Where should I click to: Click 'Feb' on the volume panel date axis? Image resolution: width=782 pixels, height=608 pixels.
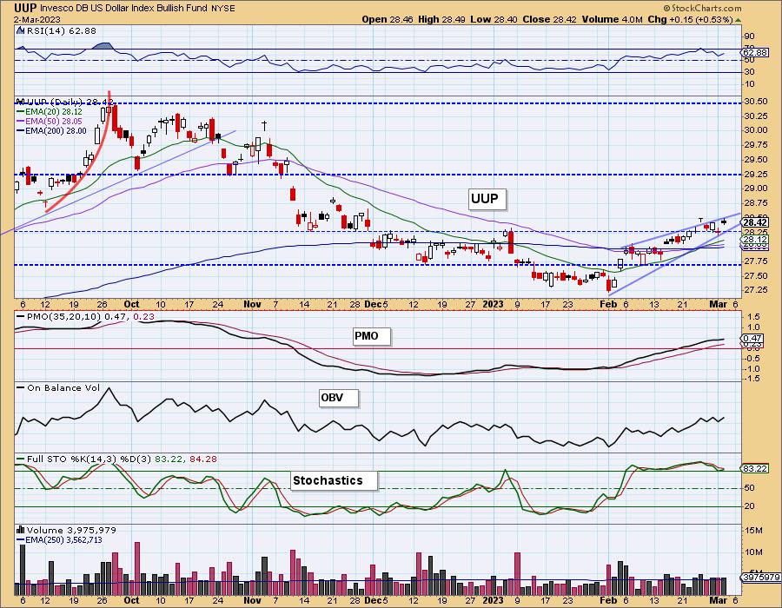(608, 600)
